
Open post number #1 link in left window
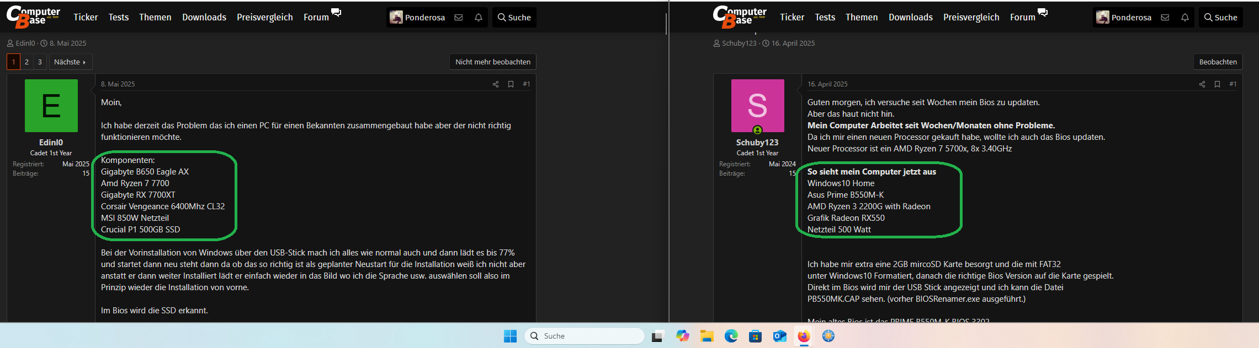point(527,84)
